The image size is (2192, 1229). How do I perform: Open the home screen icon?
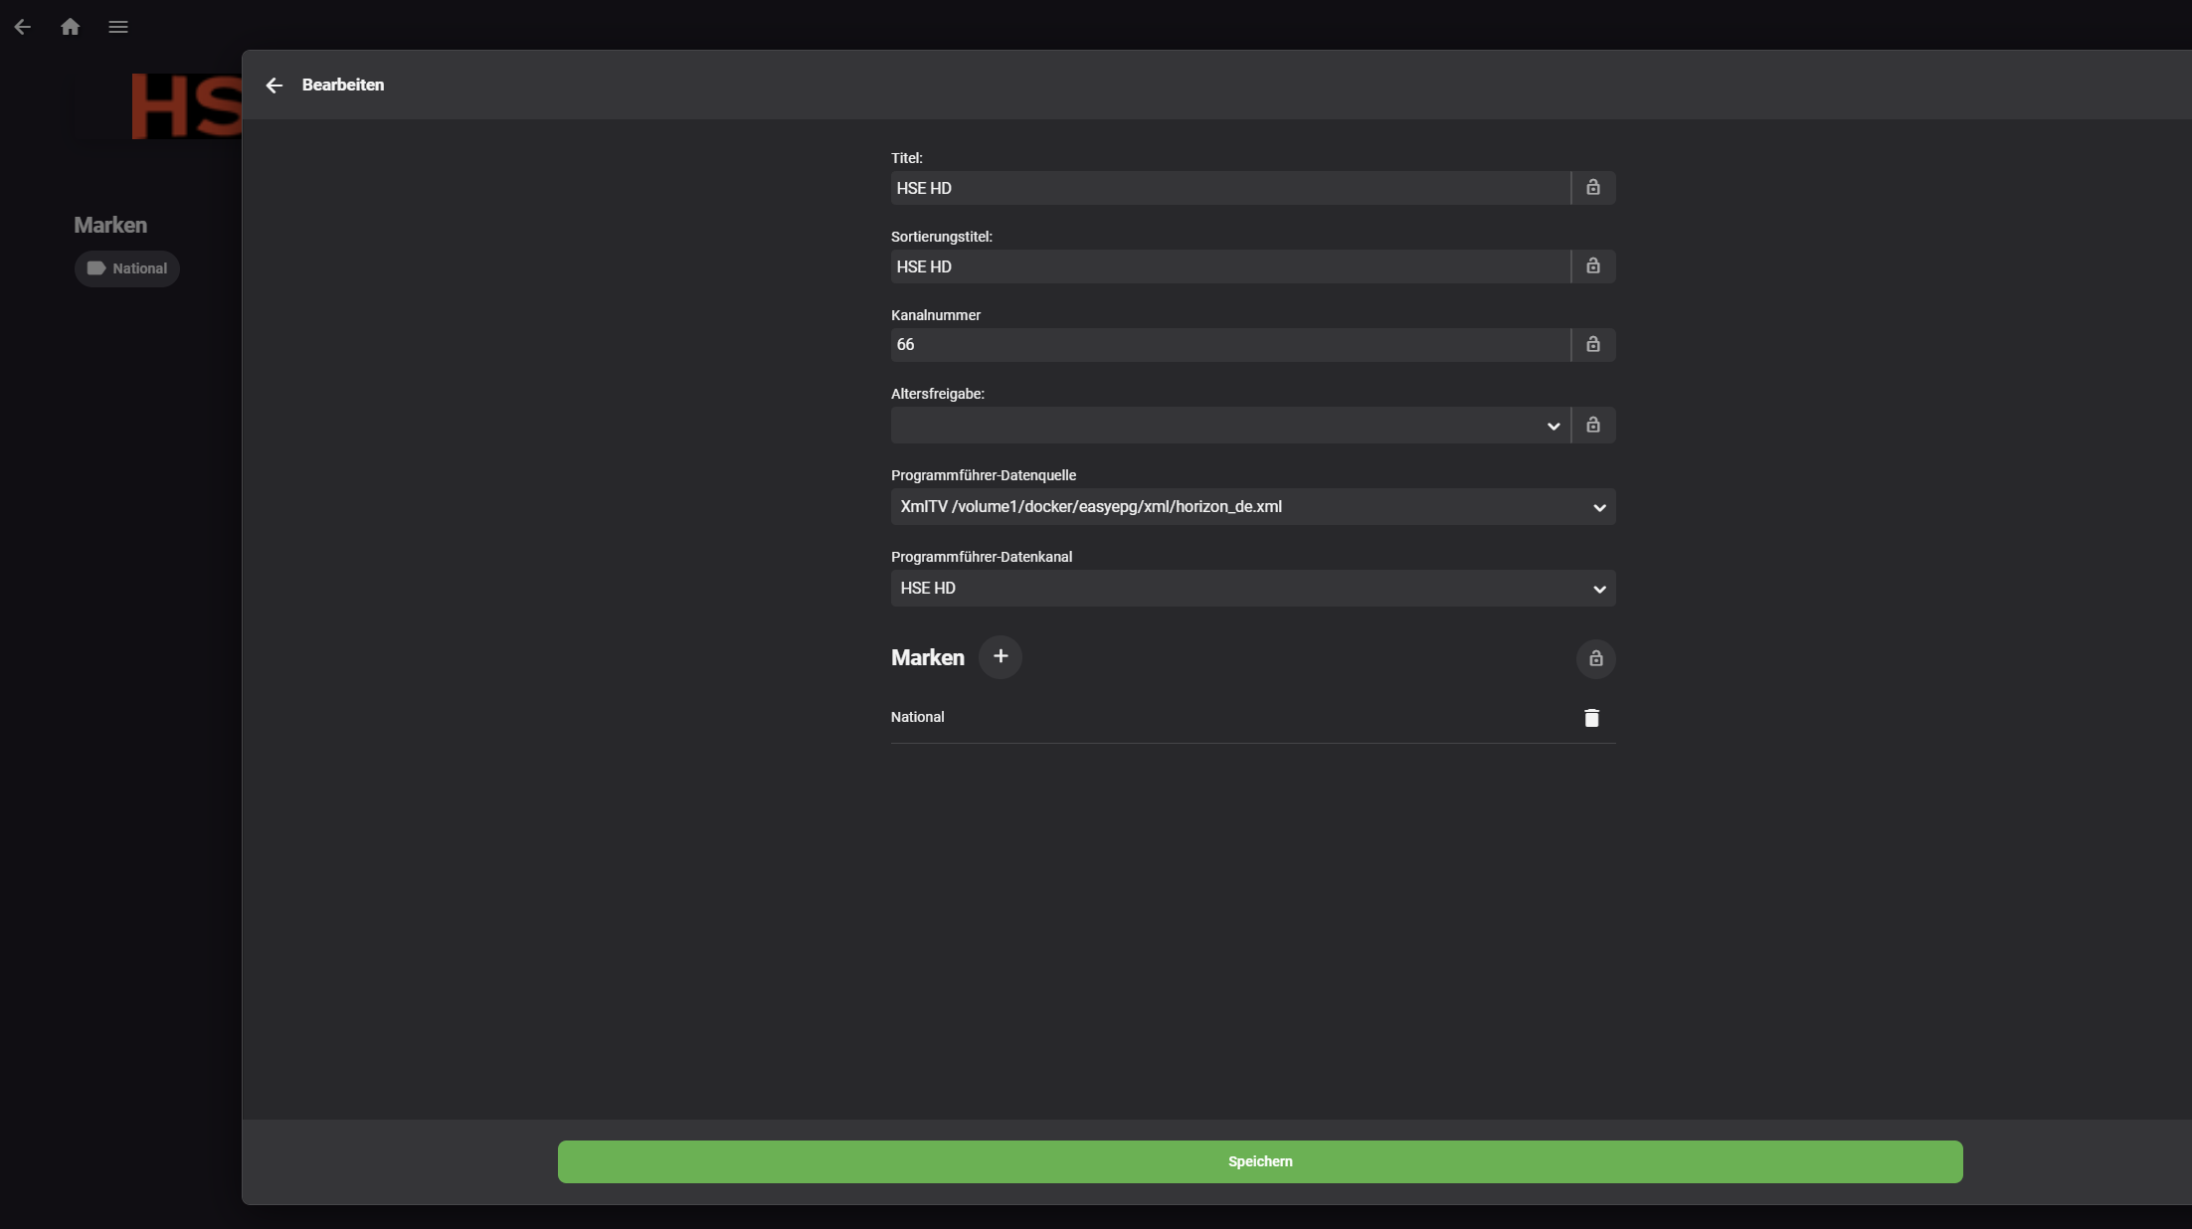click(x=70, y=27)
